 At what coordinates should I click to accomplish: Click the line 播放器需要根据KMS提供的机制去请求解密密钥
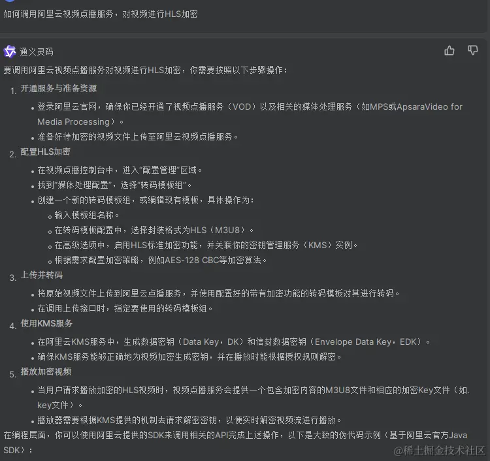[x=189, y=421]
